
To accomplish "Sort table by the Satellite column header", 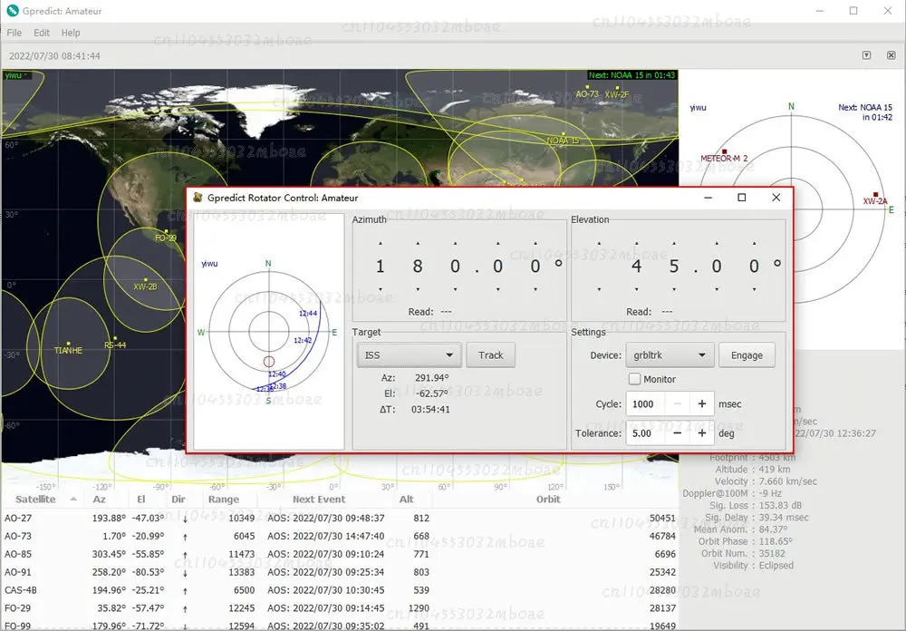I will coord(36,500).
